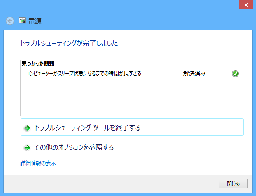Select the コンピューターがスリープ状態になるまでの時間が長すぎる row
The image size is (256, 196).
[x=132, y=74]
